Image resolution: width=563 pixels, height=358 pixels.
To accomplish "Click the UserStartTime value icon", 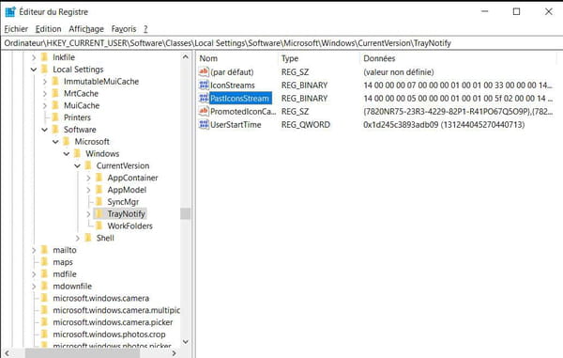I will pyautogui.click(x=204, y=125).
